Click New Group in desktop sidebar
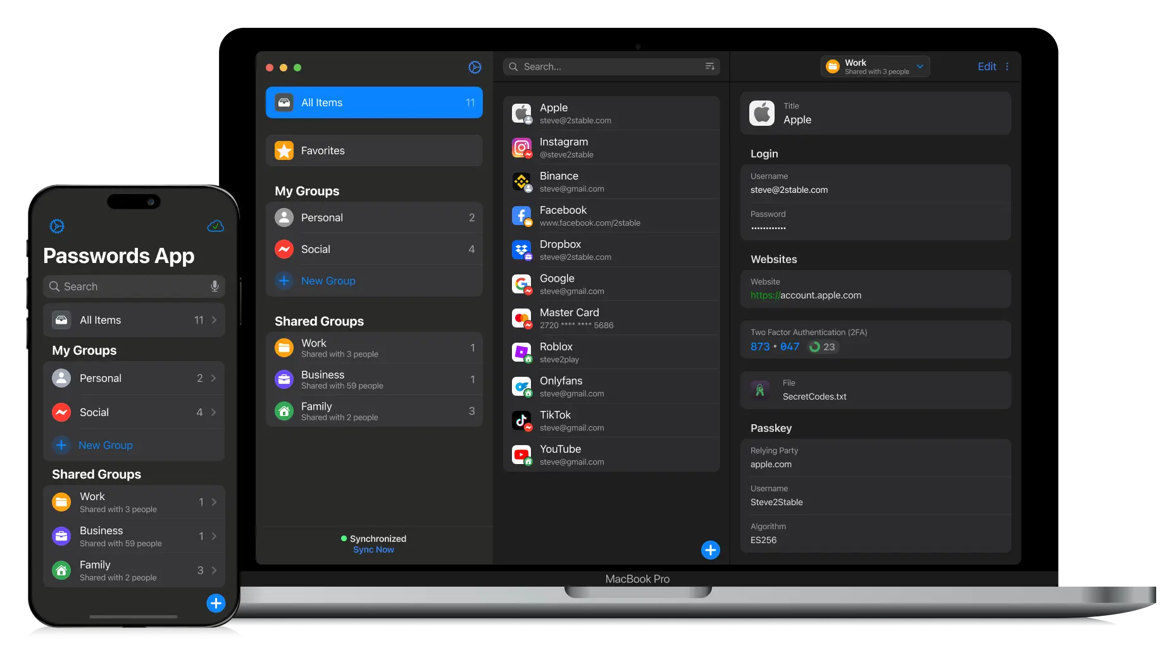The width and height of the screenshot is (1172, 655). (328, 281)
